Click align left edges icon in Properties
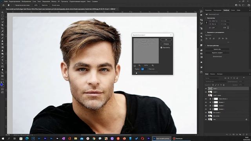This screenshot has height=141, width=251. coord(207,38)
